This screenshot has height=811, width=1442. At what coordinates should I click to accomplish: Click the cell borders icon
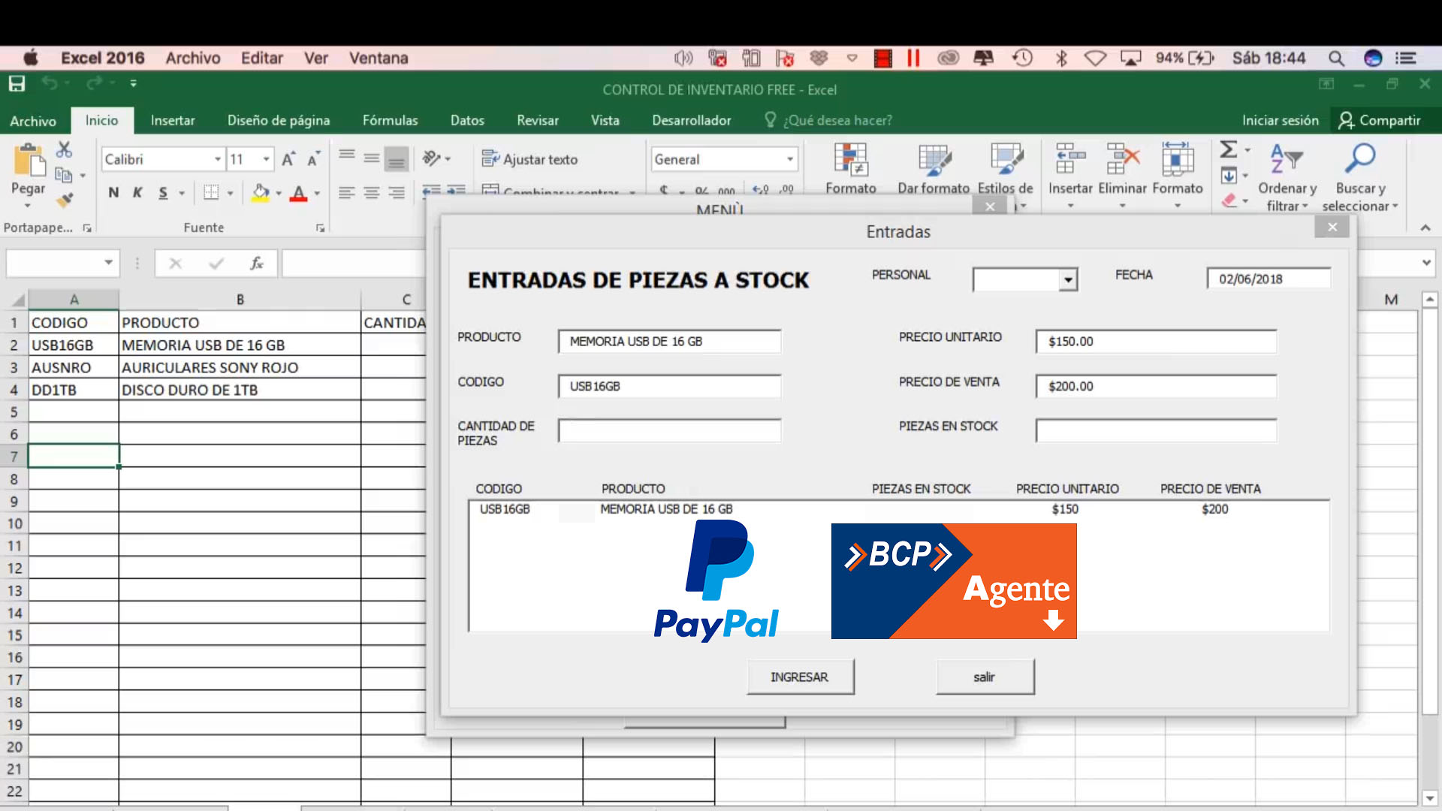(x=212, y=193)
